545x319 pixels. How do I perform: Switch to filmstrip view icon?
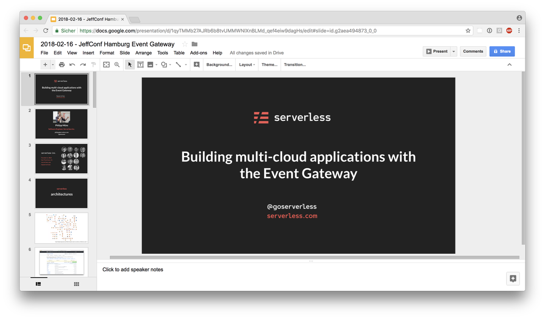click(x=39, y=284)
